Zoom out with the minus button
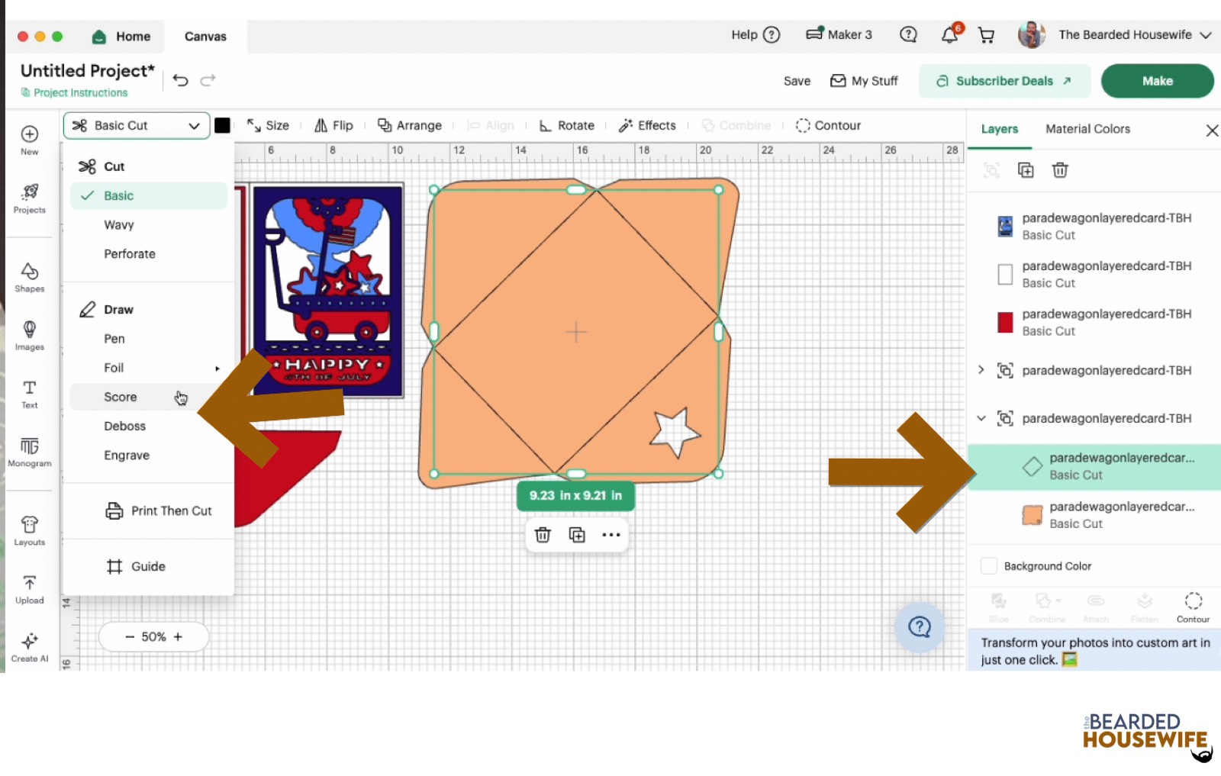The height and width of the screenshot is (776, 1221). click(129, 637)
